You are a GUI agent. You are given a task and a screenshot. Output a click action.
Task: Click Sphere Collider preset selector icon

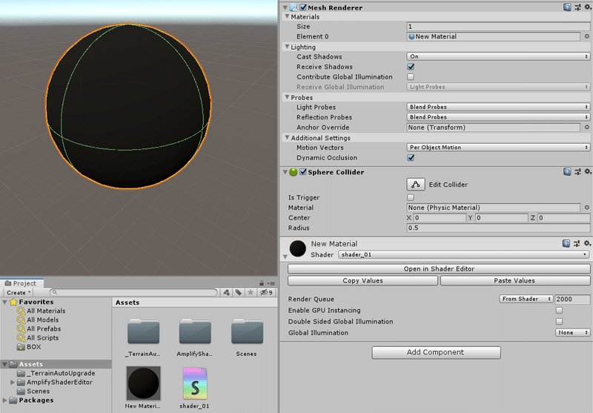577,172
